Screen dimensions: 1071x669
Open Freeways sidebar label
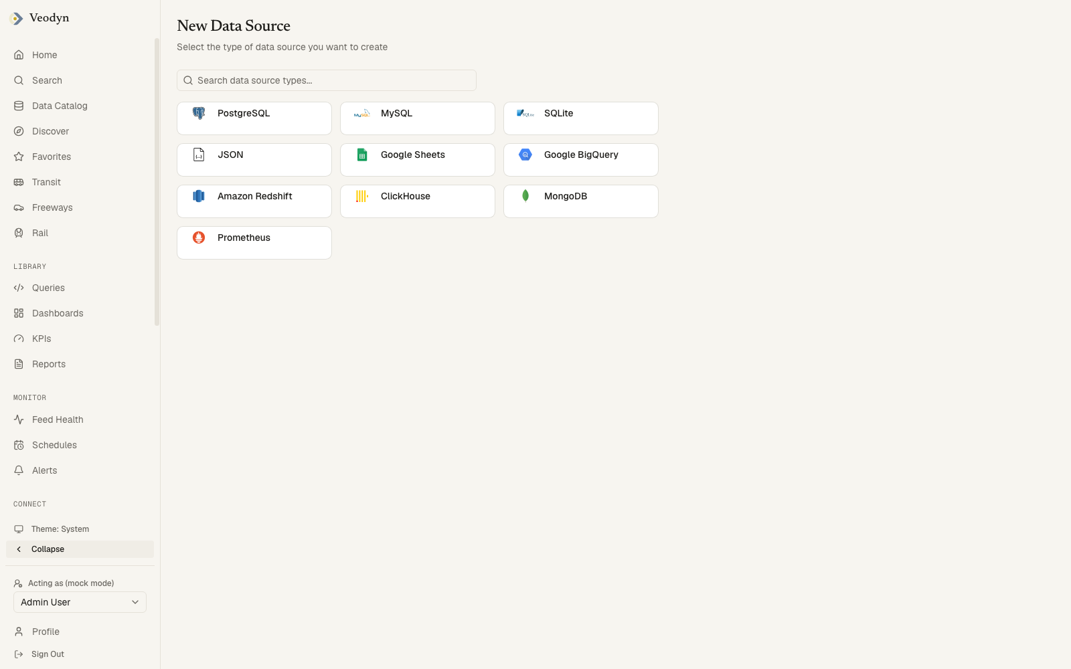click(x=52, y=207)
